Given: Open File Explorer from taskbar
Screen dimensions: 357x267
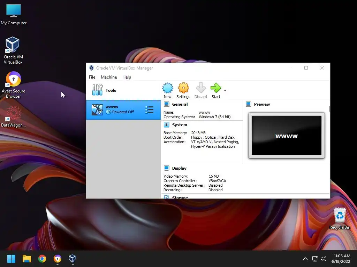Looking at the screenshot, I should tap(26, 259).
